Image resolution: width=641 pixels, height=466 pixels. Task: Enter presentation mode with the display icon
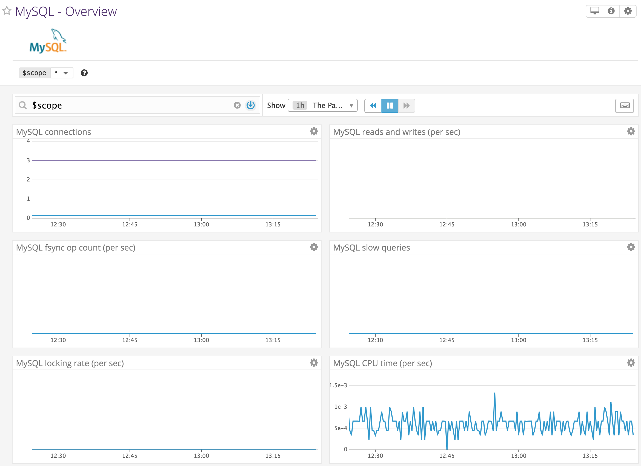tap(594, 11)
